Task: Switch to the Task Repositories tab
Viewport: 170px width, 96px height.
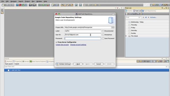Action: tap(149, 11)
